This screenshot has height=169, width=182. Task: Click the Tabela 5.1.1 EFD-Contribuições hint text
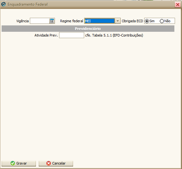tap(114, 35)
